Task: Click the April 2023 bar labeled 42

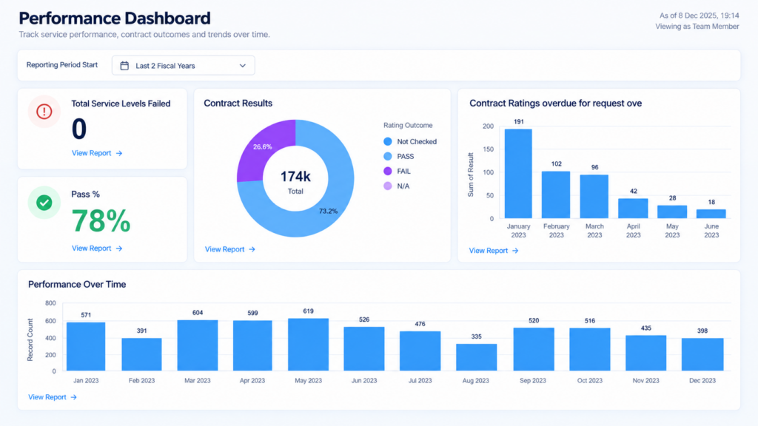Action: (633, 208)
